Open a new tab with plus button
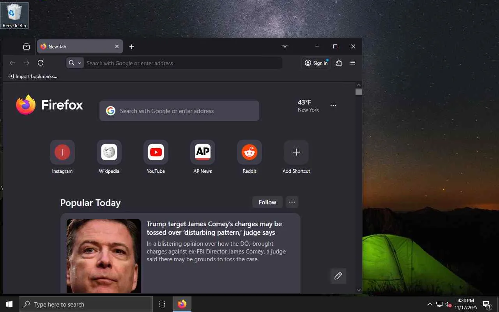This screenshot has height=312, width=499. click(132, 46)
